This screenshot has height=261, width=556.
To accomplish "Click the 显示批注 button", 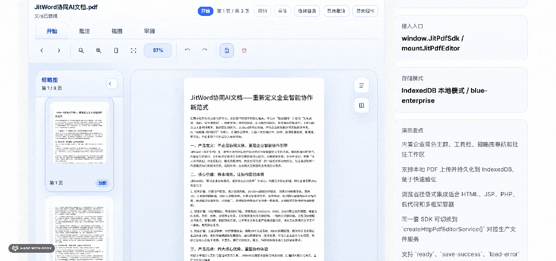I will coord(336,11).
